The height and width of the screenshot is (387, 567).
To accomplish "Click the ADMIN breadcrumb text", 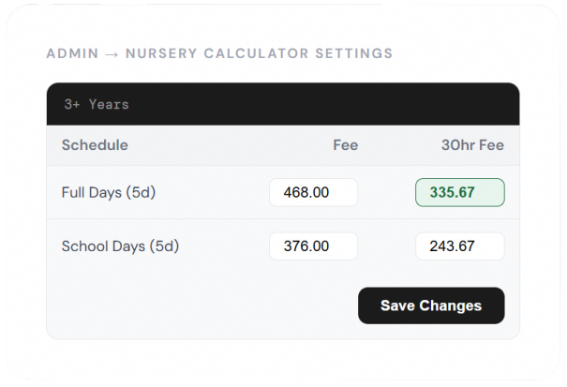I will pyautogui.click(x=72, y=53).
